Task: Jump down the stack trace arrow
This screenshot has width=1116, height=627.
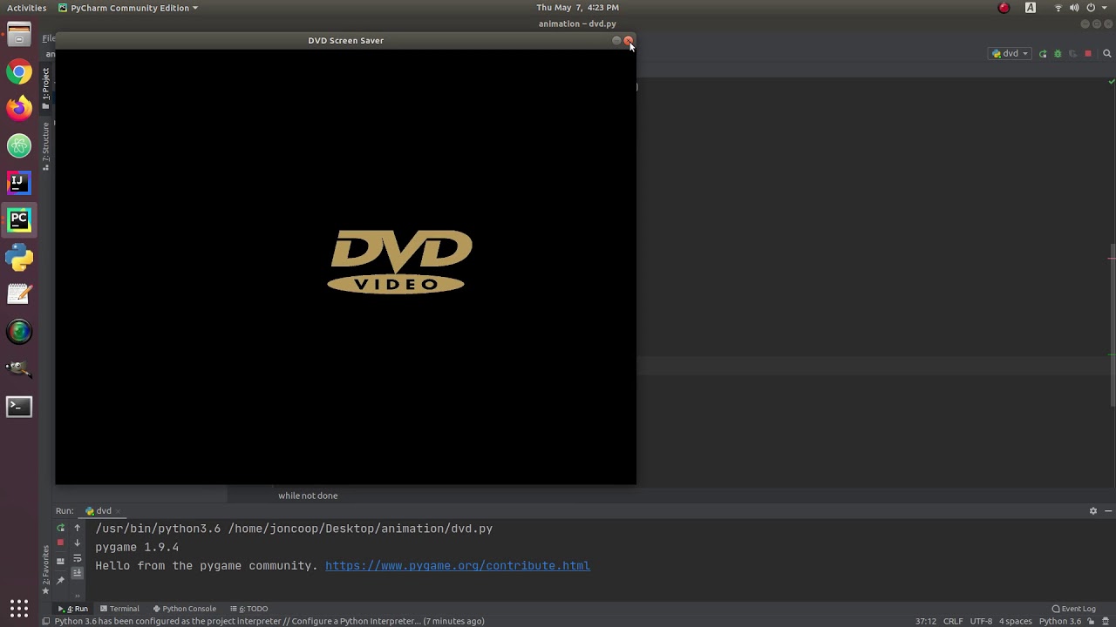Action: (77, 543)
